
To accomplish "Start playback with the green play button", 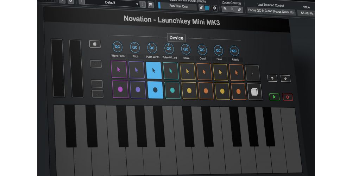I will pos(274,97).
